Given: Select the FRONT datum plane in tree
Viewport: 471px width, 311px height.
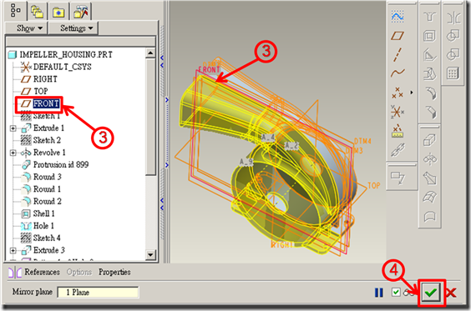Looking at the screenshot, I should [x=40, y=103].
